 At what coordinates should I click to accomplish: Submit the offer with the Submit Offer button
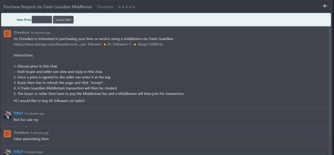point(63,20)
